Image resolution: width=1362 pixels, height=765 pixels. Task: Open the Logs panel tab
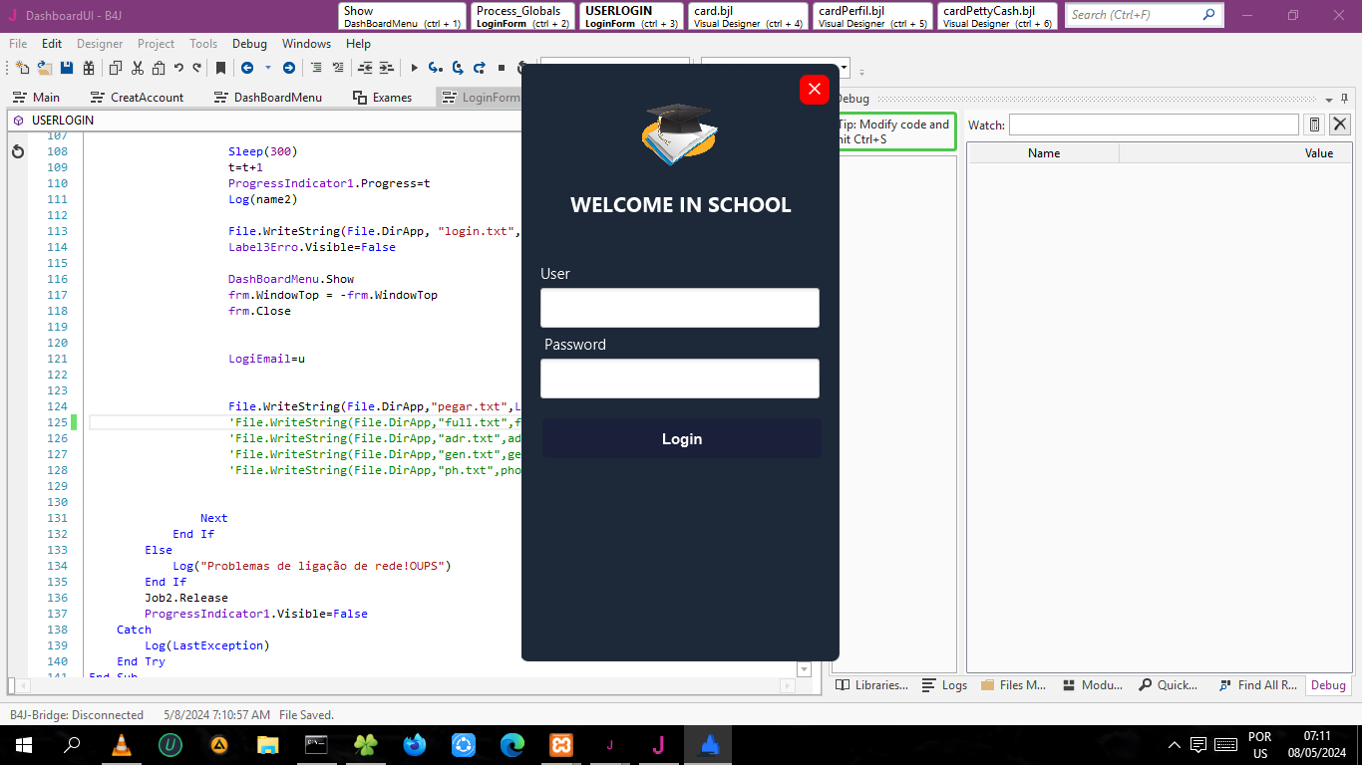click(944, 685)
